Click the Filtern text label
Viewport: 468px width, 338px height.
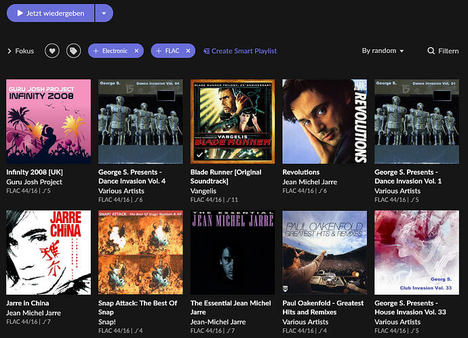coord(448,51)
